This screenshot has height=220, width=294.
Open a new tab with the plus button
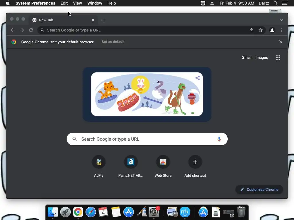(104, 20)
